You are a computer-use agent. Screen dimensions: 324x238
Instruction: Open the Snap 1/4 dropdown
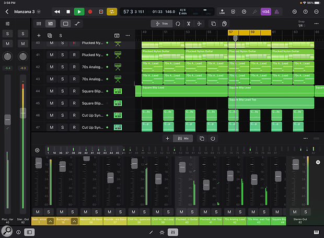pyautogui.click(x=302, y=24)
